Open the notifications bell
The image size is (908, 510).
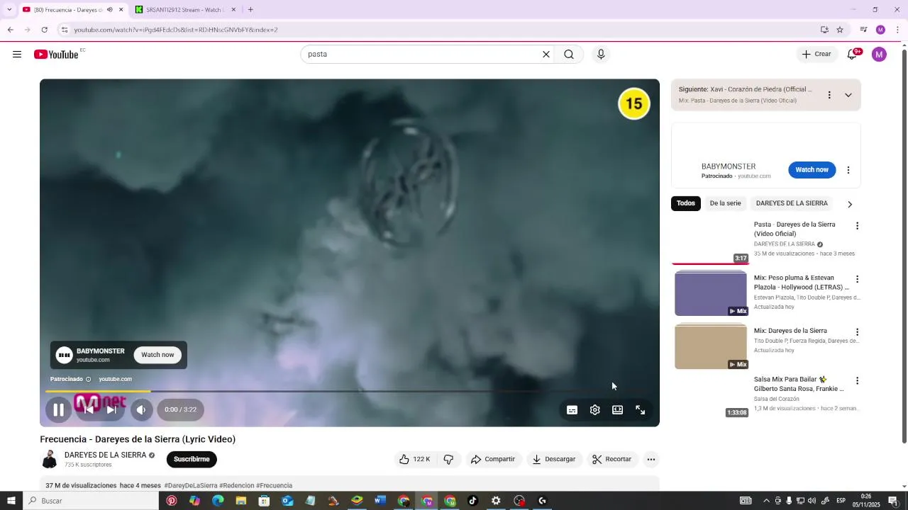pyautogui.click(x=853, y=55)
